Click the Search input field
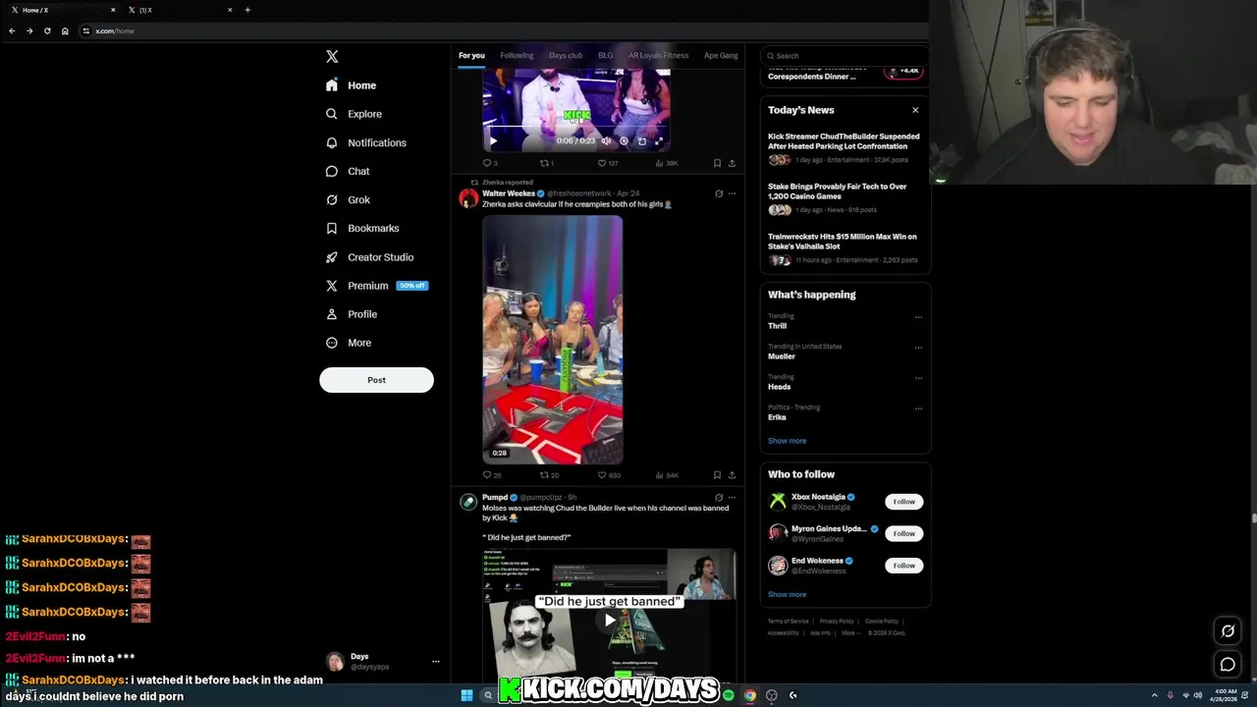The image size is (1257, 707). 845,56
